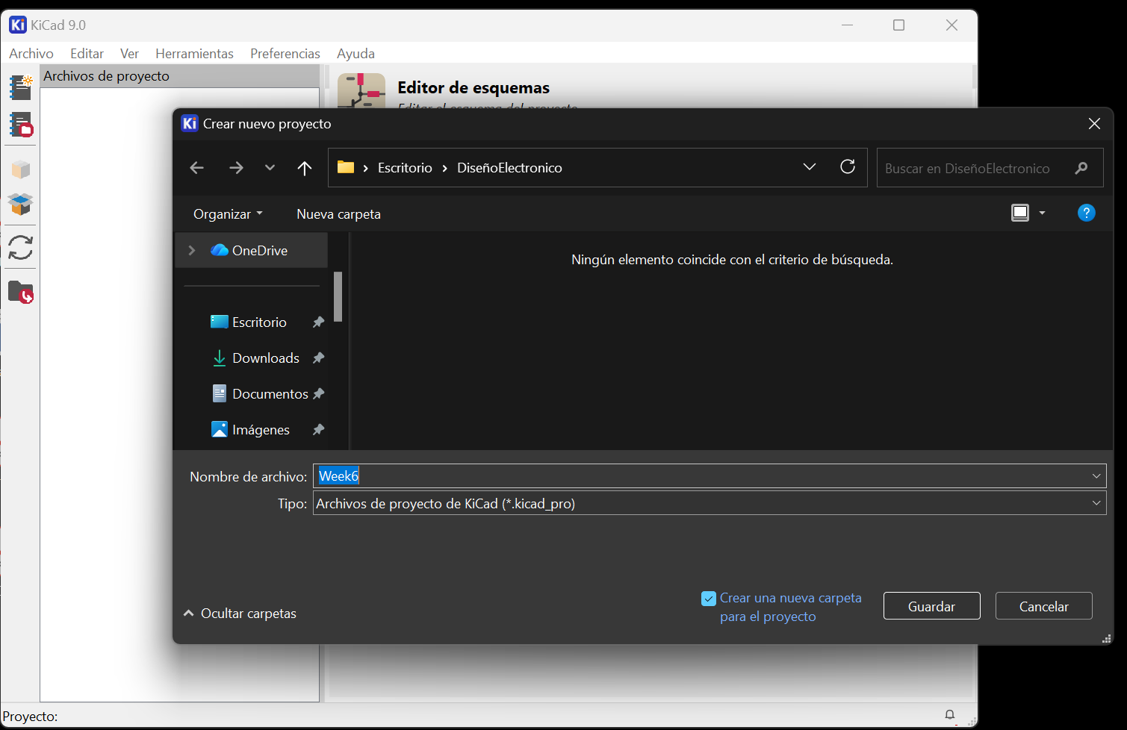Open the recent locations dropdown arrow
The height and width of the screenshot is (730, 1127).
point(270,168)
